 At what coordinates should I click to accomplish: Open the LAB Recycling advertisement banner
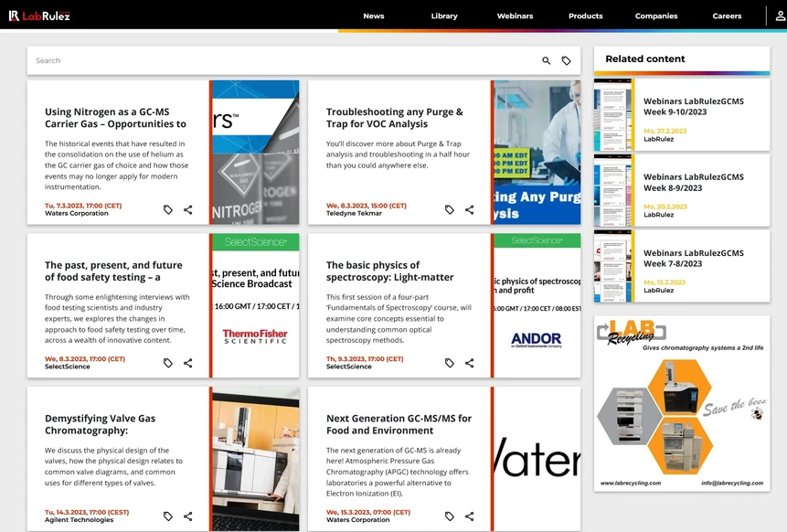click(x=682, y=403)
